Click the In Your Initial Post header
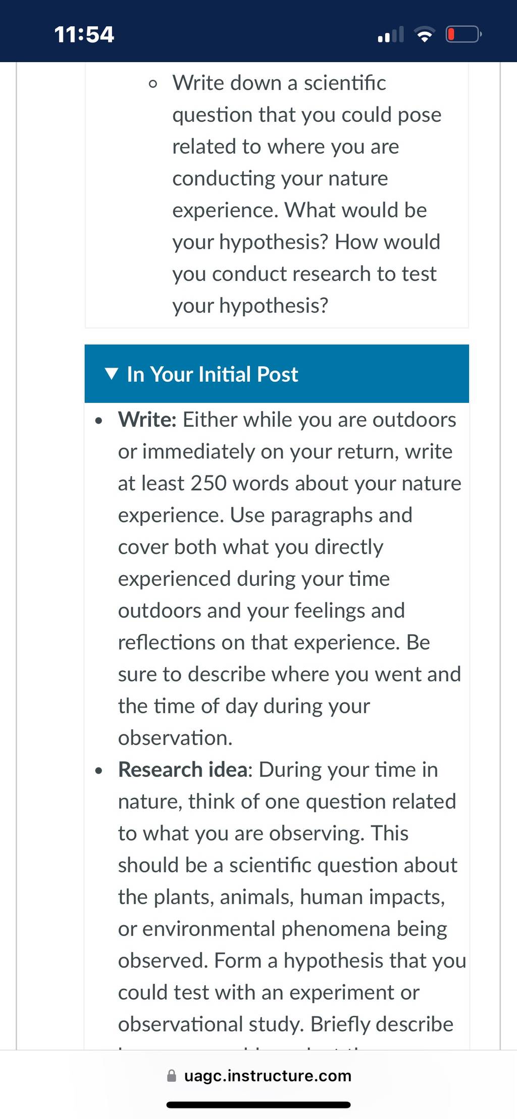Viewport: 517px width, 1119px height. (x=277, y=374)
